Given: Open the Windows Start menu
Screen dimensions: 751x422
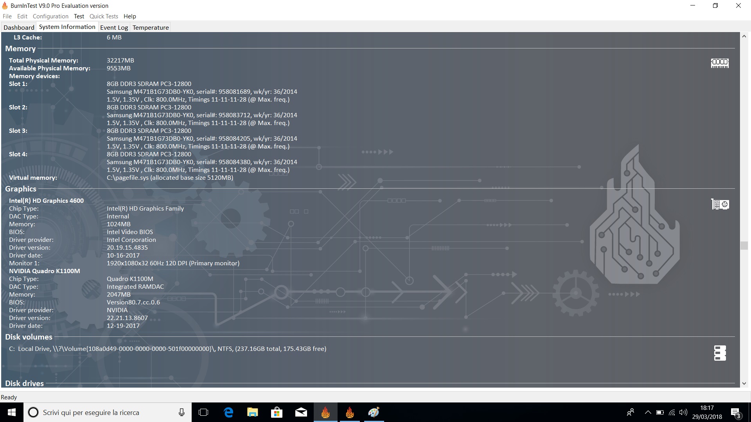Looking at the screenshot, I should click(x=11, y=412).
